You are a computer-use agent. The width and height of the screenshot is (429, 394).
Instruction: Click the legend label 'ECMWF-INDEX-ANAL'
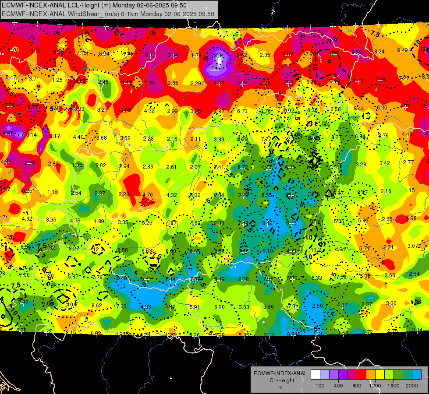[280, 373]
